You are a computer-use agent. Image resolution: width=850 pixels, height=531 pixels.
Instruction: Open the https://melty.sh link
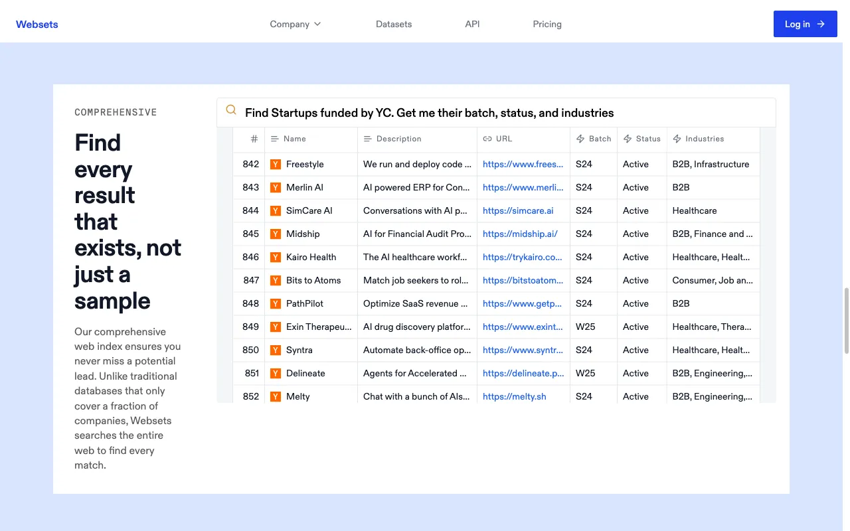(515, 396)
